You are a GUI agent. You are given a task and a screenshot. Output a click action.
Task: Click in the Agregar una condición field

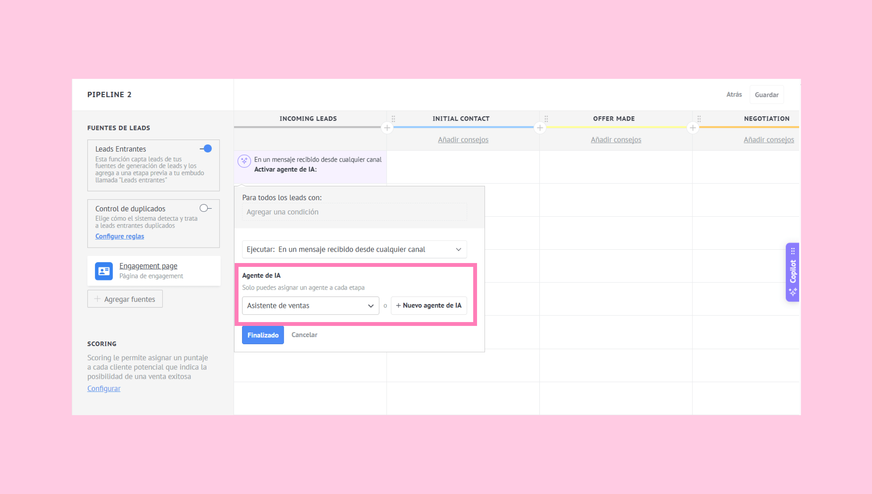(x=354, y=212)
